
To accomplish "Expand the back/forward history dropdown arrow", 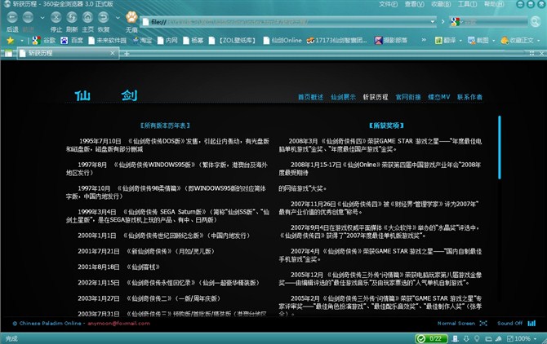I will click(x=42, y=18).
